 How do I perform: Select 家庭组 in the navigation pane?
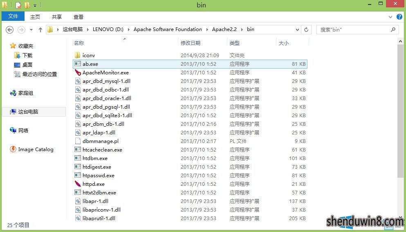pyautogui.click(x=26, y=93)
